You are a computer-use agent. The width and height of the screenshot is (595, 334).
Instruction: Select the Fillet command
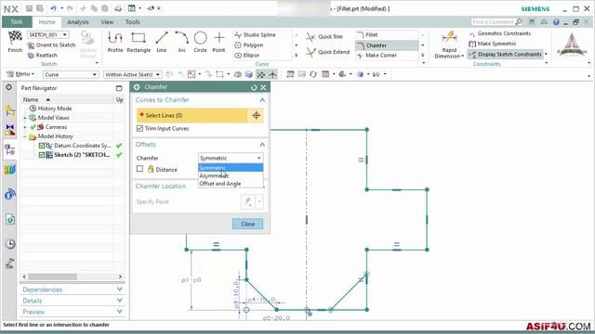click(x=367, y=35)
